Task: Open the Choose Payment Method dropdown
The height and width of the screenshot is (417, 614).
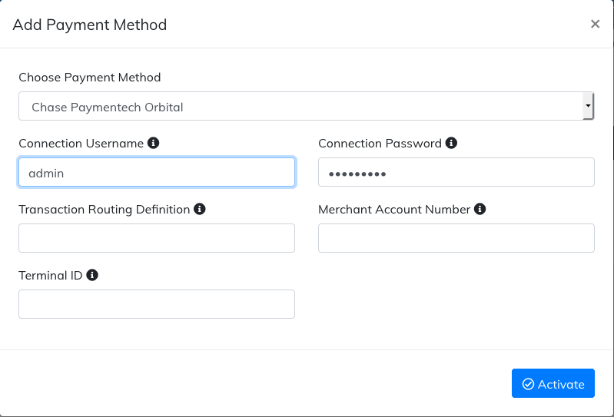Action: [306, 106]
